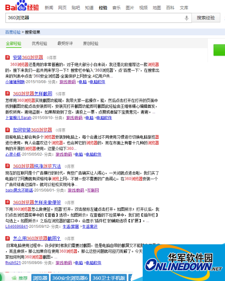Switch to the 原创经验 tab
This screenshot has width=225, height=281.
pos(91,44)
